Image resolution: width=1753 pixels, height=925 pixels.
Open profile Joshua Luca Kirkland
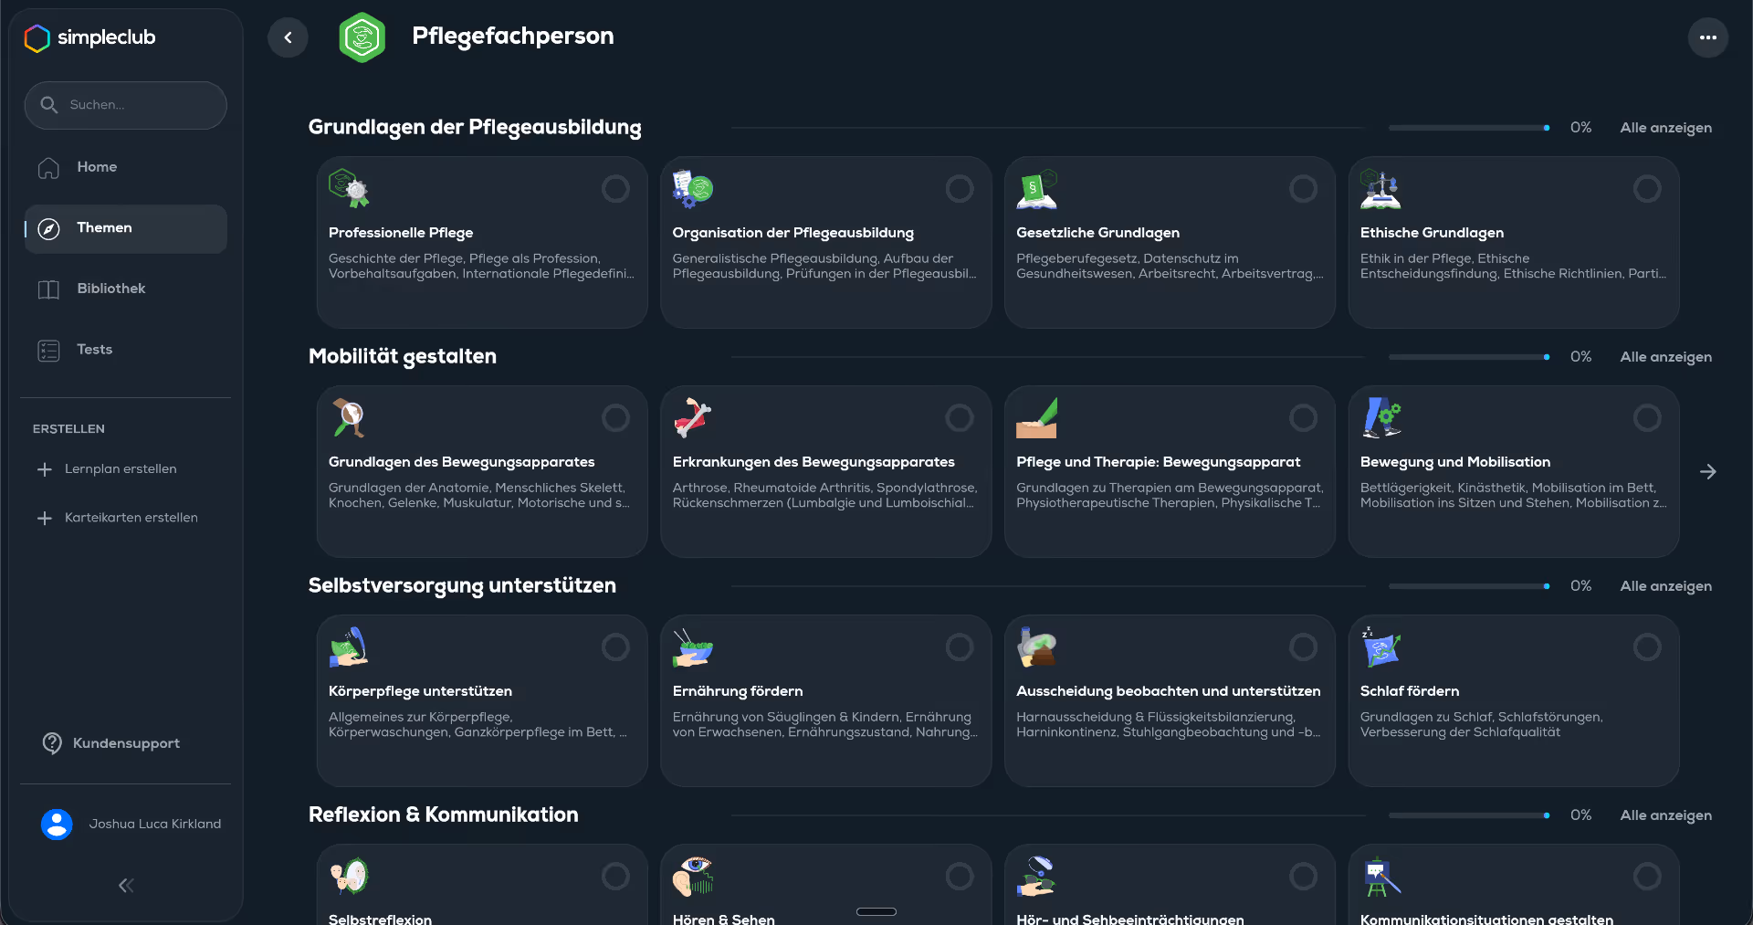coord(131,824)
